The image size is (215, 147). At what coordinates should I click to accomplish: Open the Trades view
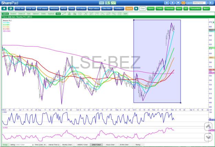160,9
